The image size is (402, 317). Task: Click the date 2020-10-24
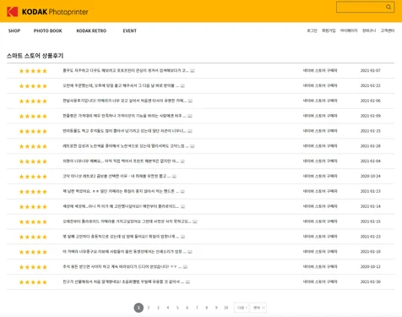(x=371, y=176)
